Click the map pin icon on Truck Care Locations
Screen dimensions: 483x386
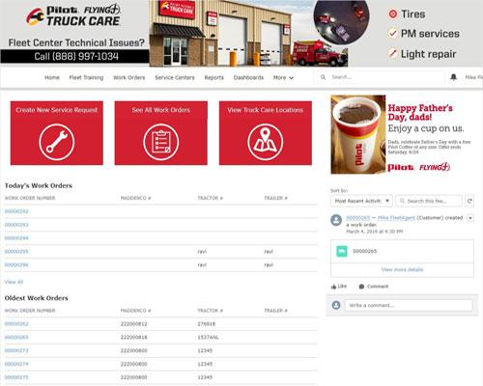[x=266, y=142]
